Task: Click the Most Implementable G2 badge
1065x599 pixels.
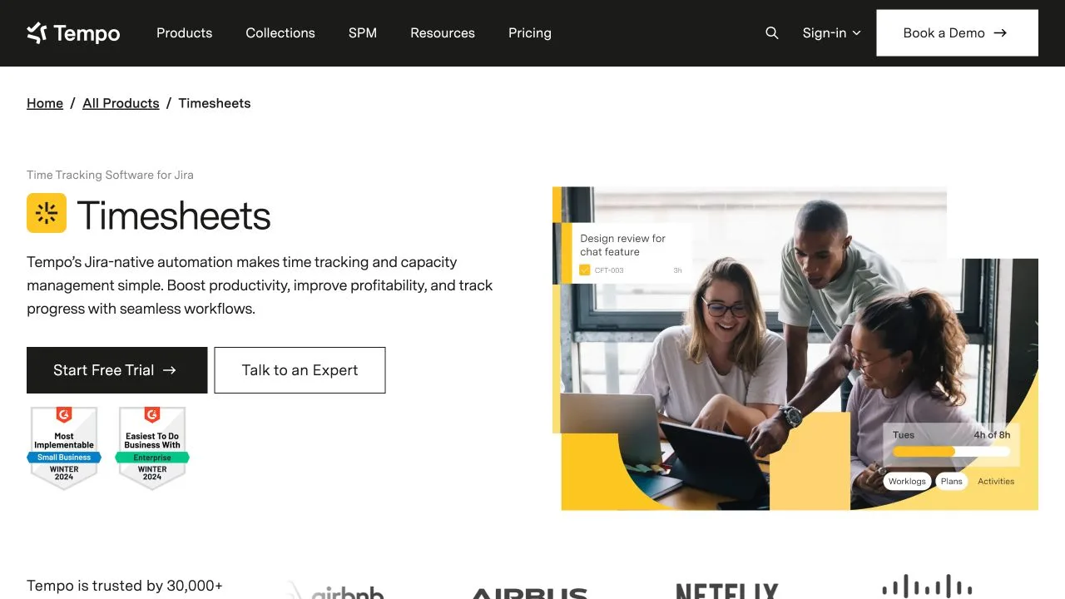Action: click(x=64, y=448)
